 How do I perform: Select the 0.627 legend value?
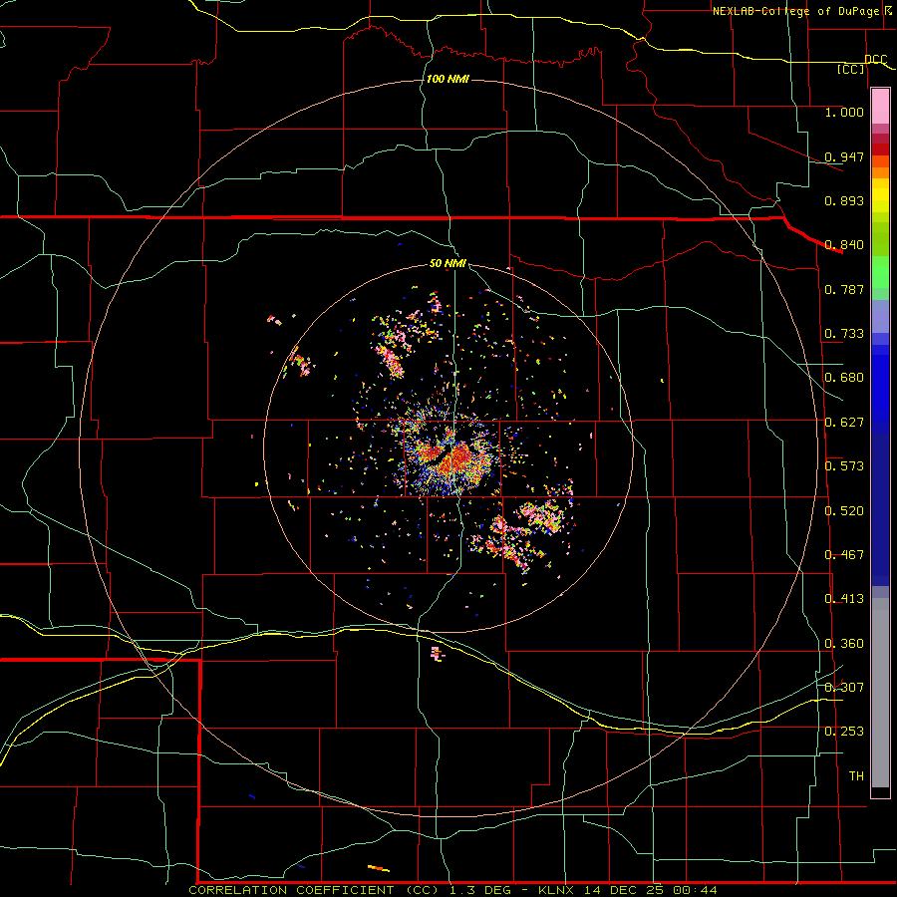pos(844,423)
